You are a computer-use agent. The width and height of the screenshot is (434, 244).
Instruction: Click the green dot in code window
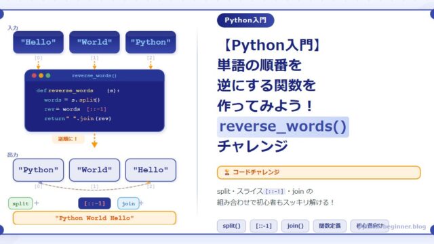48,75
